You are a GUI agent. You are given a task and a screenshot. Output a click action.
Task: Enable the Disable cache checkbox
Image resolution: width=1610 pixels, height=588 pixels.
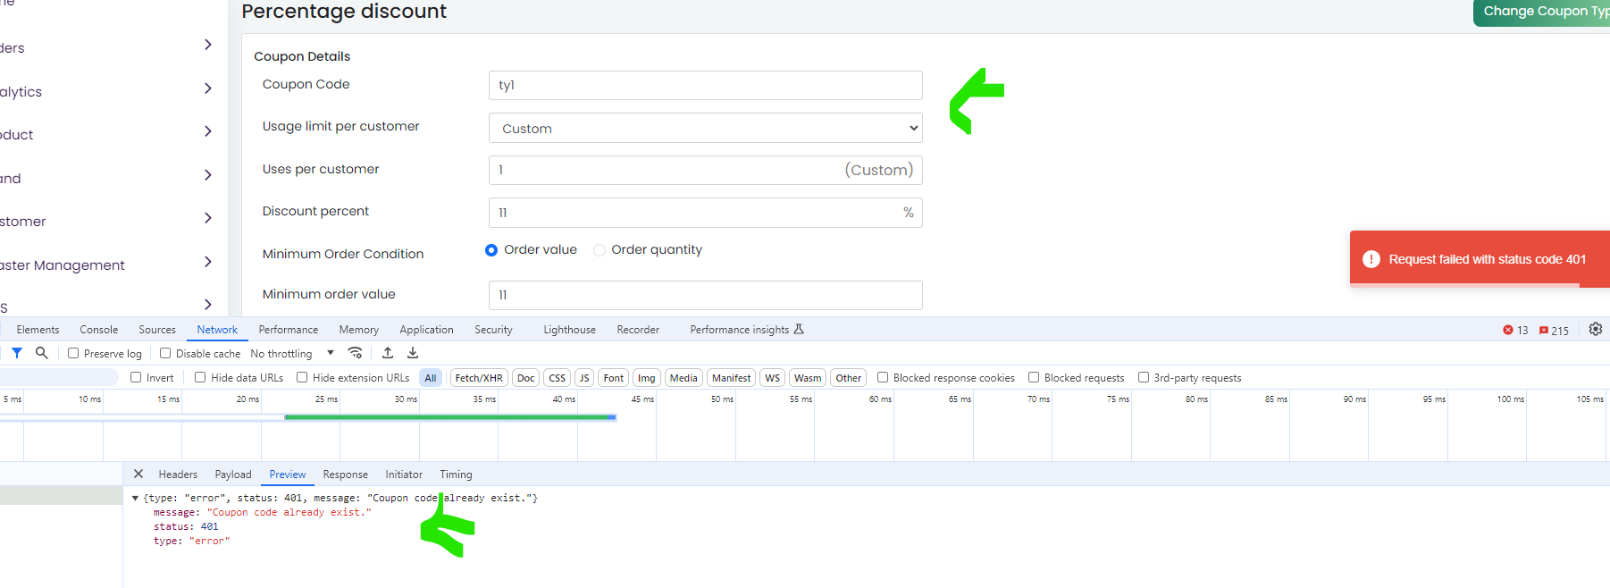pyautogui.click(x=165, y=353)
